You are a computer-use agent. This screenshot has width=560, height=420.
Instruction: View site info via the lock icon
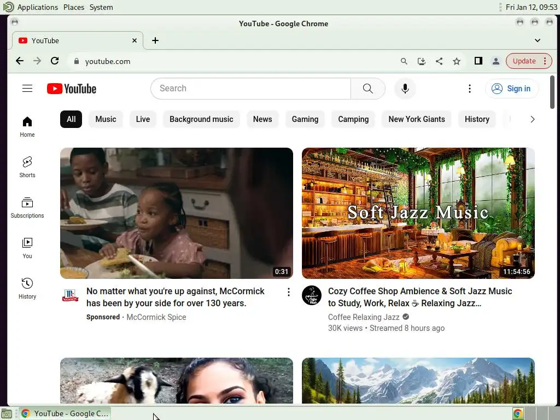coord(76,61)
